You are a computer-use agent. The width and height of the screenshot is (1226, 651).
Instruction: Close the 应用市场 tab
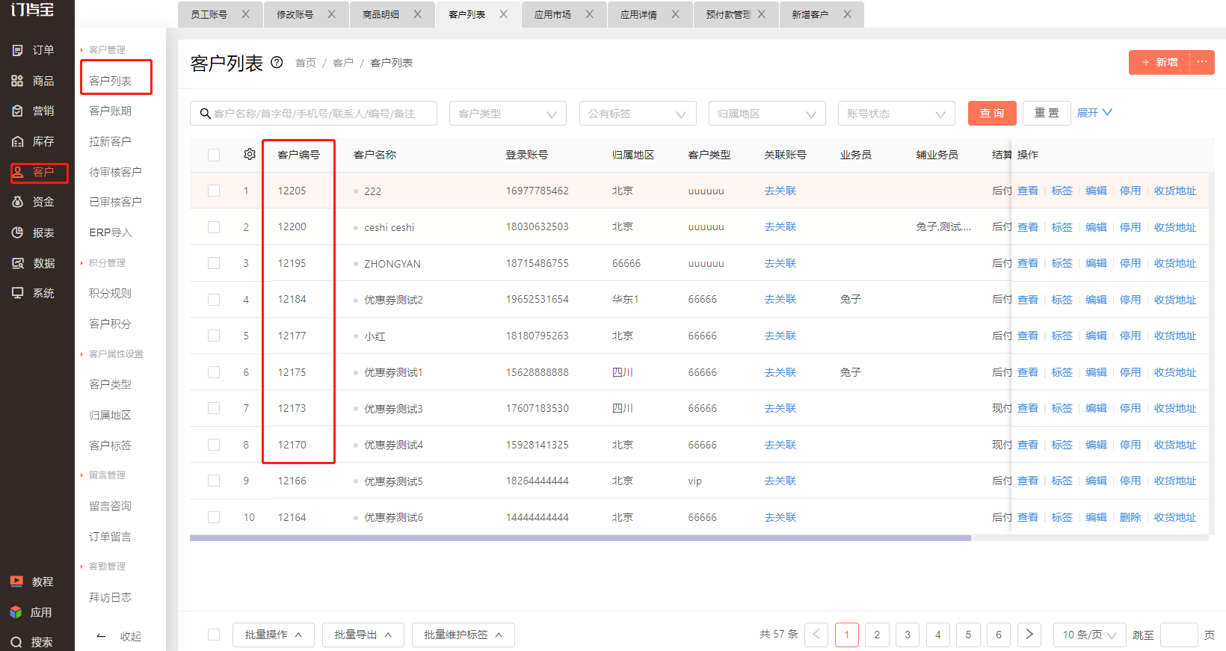589,14
